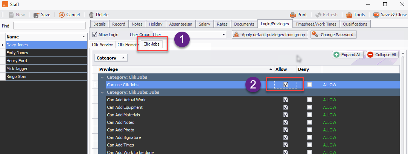Switch to the Salary tab
Screen dimensions: 408x154
[205, 24]
